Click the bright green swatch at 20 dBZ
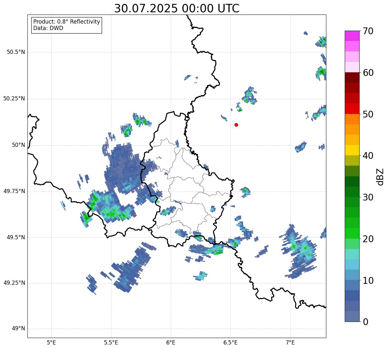388x349 pixels. [x=352, y=233]
